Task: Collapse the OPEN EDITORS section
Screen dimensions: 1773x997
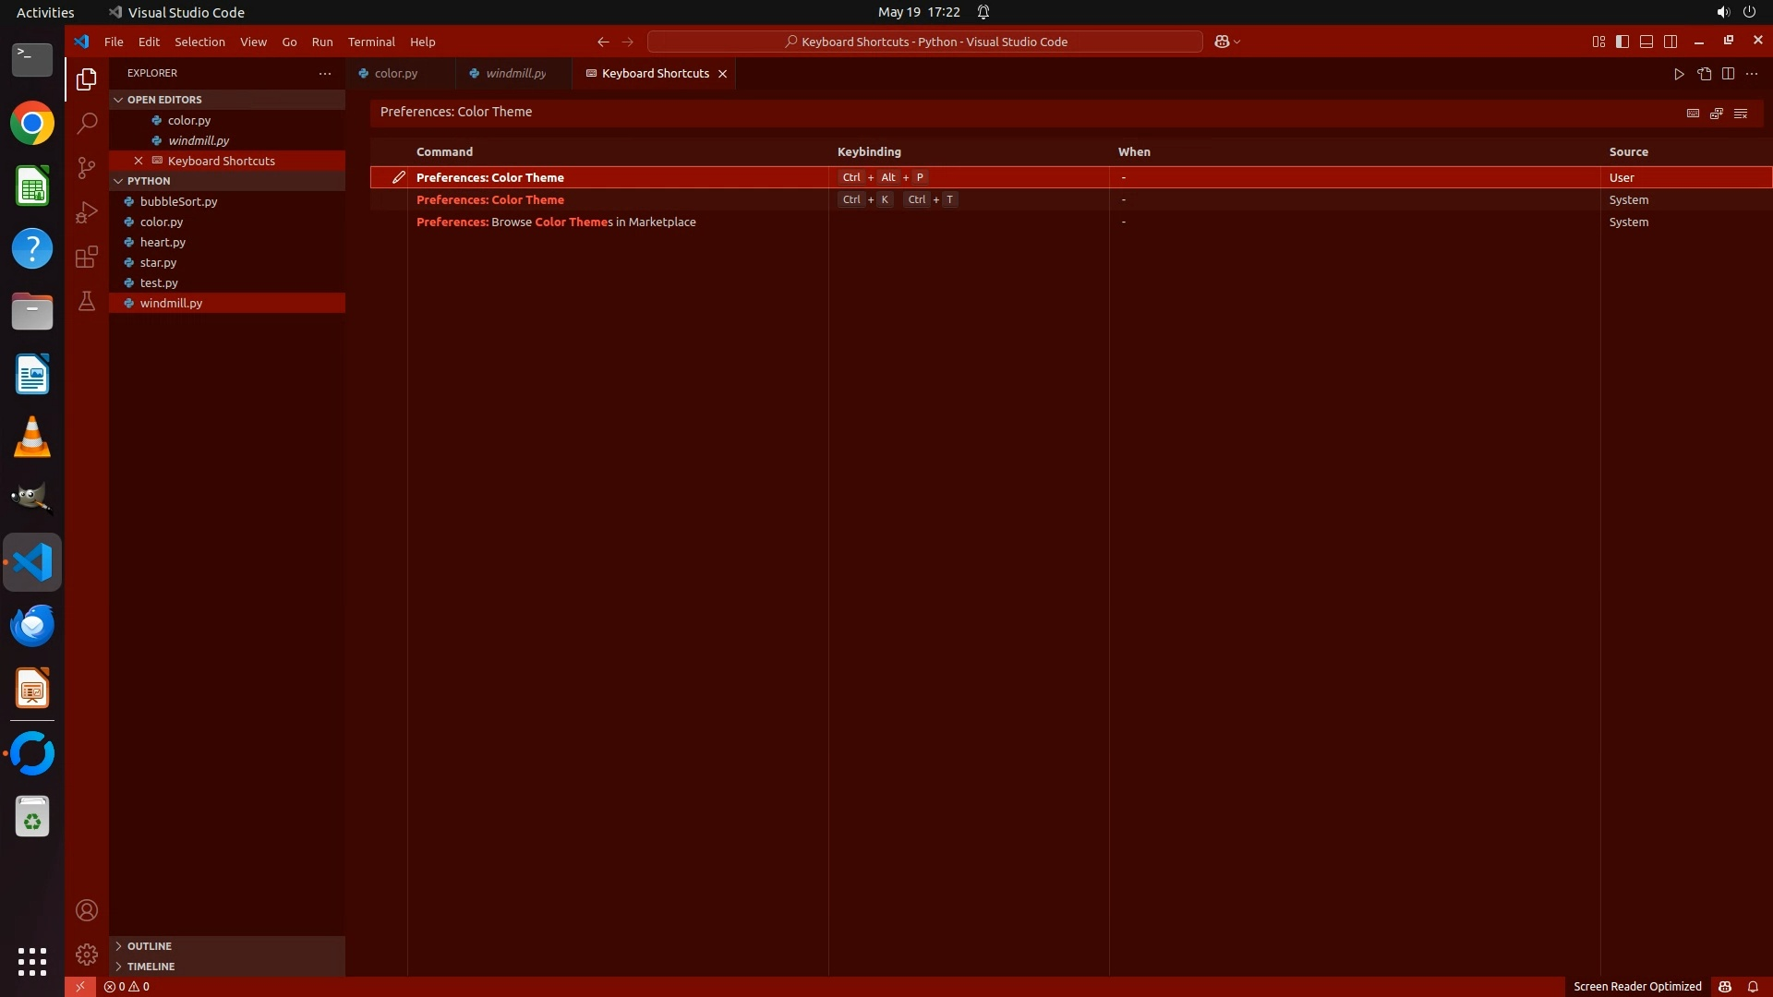Action: click(118, 100)
